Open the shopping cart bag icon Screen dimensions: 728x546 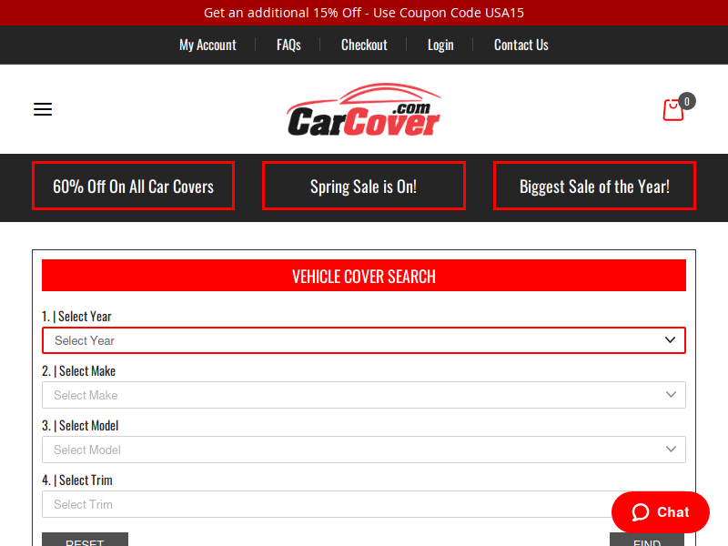[x=672, y=110]
